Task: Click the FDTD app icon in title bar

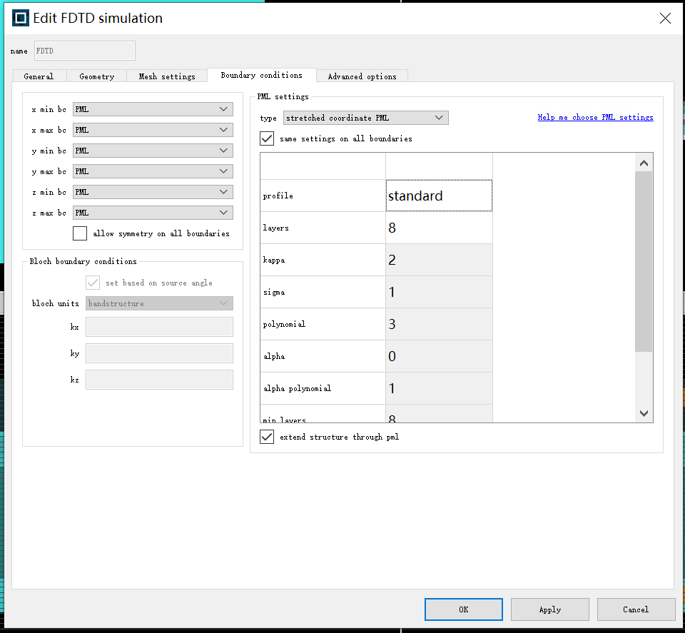Action: pyautogui.click(x=21, y=19)
